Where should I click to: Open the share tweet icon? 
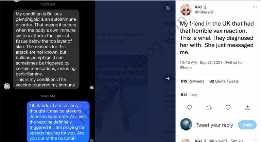point(247,108)
